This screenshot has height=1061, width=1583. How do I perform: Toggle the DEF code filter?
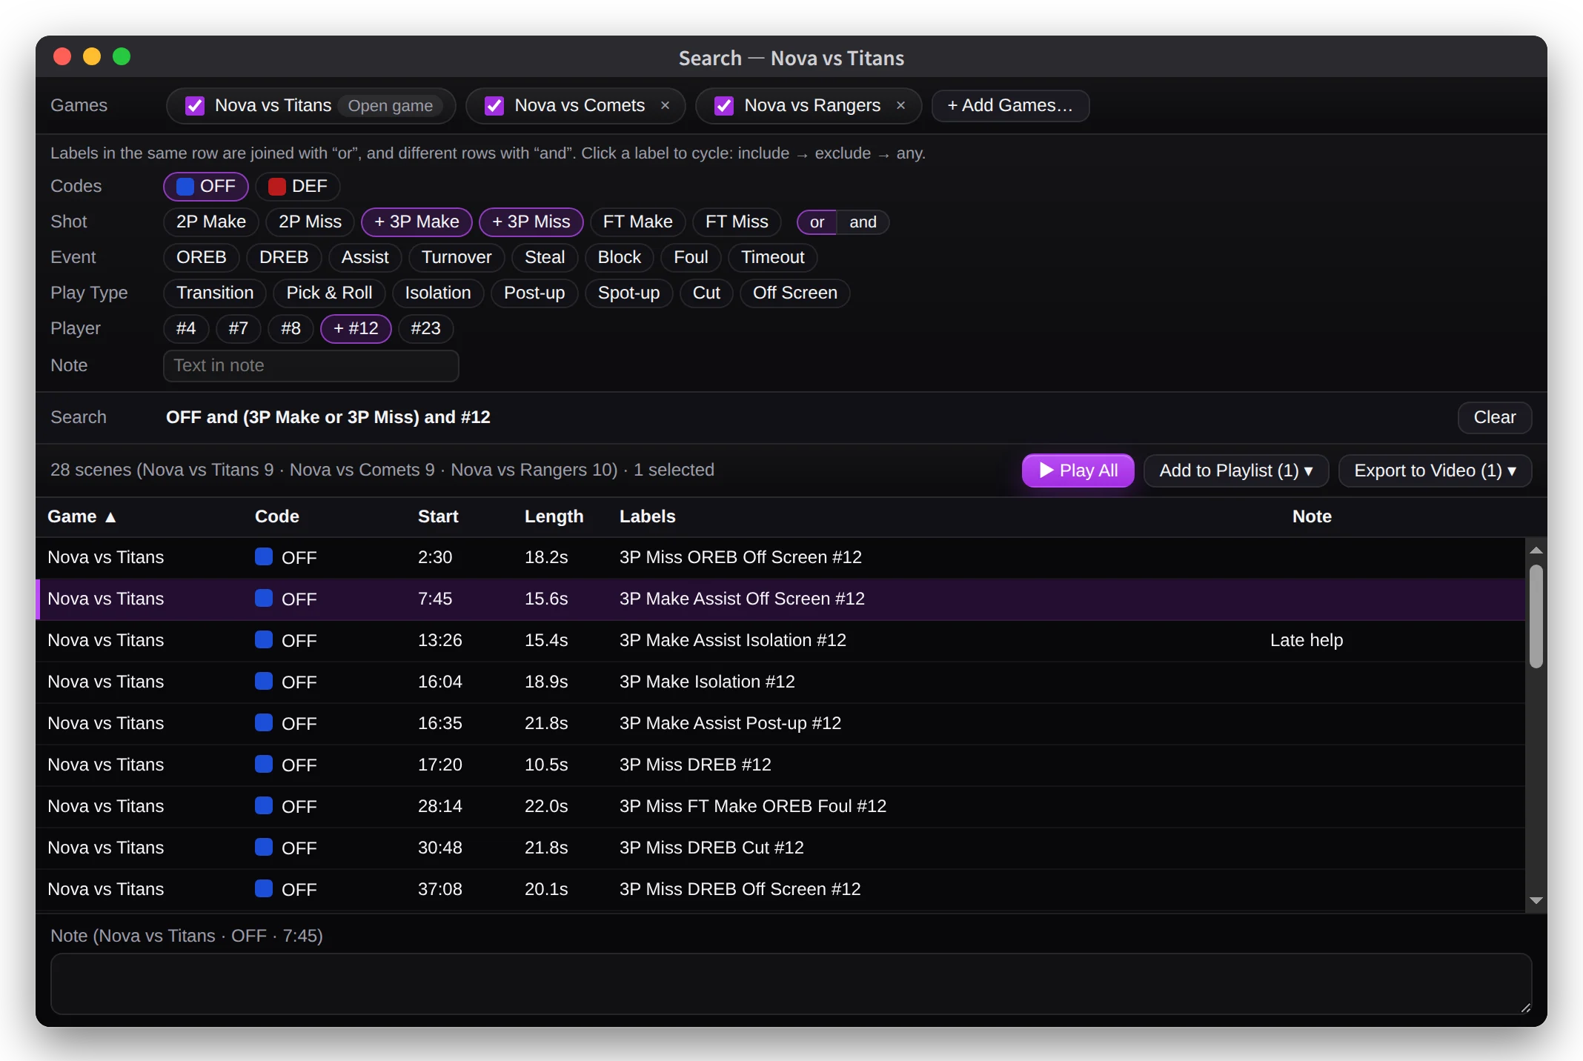(x=298, y=186)
